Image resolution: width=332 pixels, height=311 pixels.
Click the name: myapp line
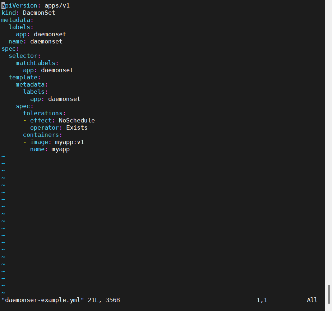coord(50,149)
